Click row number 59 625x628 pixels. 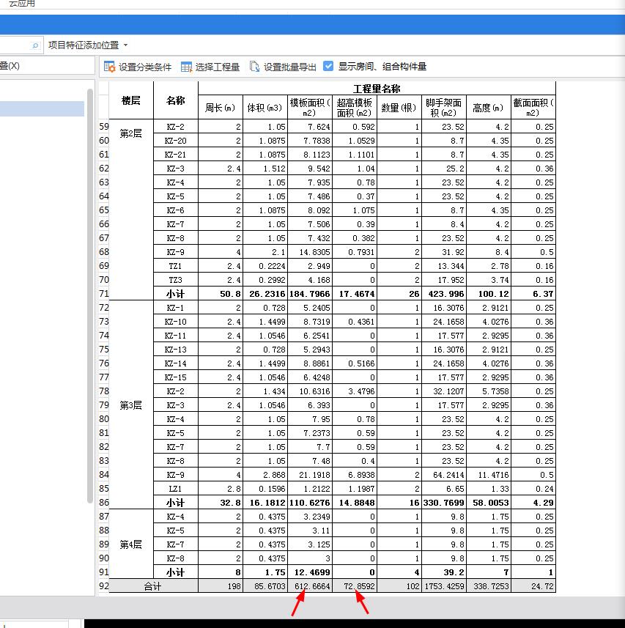(104, 127)
